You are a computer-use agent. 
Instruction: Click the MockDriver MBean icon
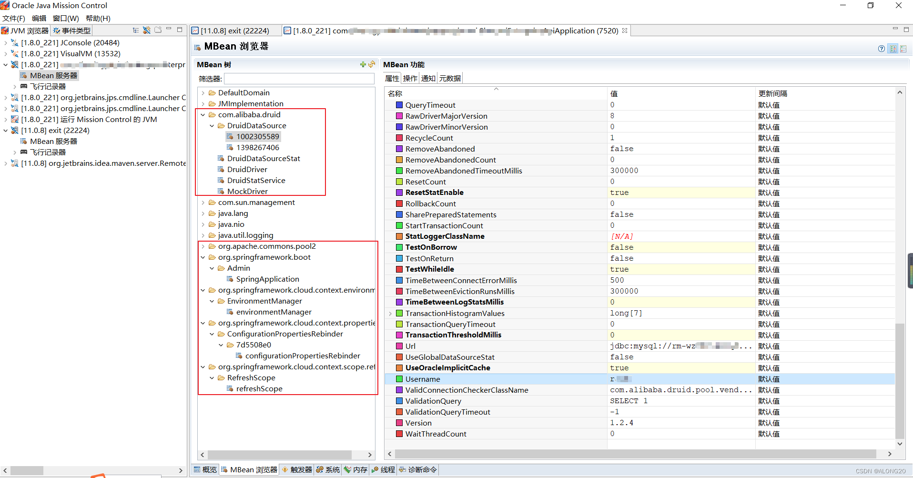[x=221, y=192]
